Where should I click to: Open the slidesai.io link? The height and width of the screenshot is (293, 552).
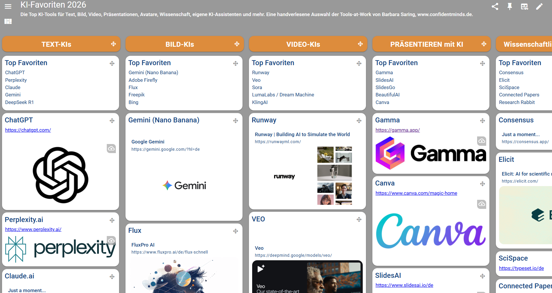tap(404, 285)
